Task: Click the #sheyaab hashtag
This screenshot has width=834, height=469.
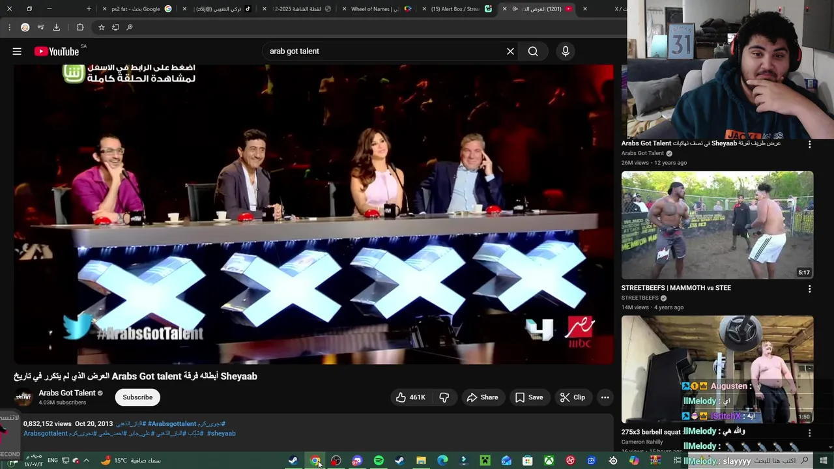Action: pyautogui.click(x=222, y=433)
